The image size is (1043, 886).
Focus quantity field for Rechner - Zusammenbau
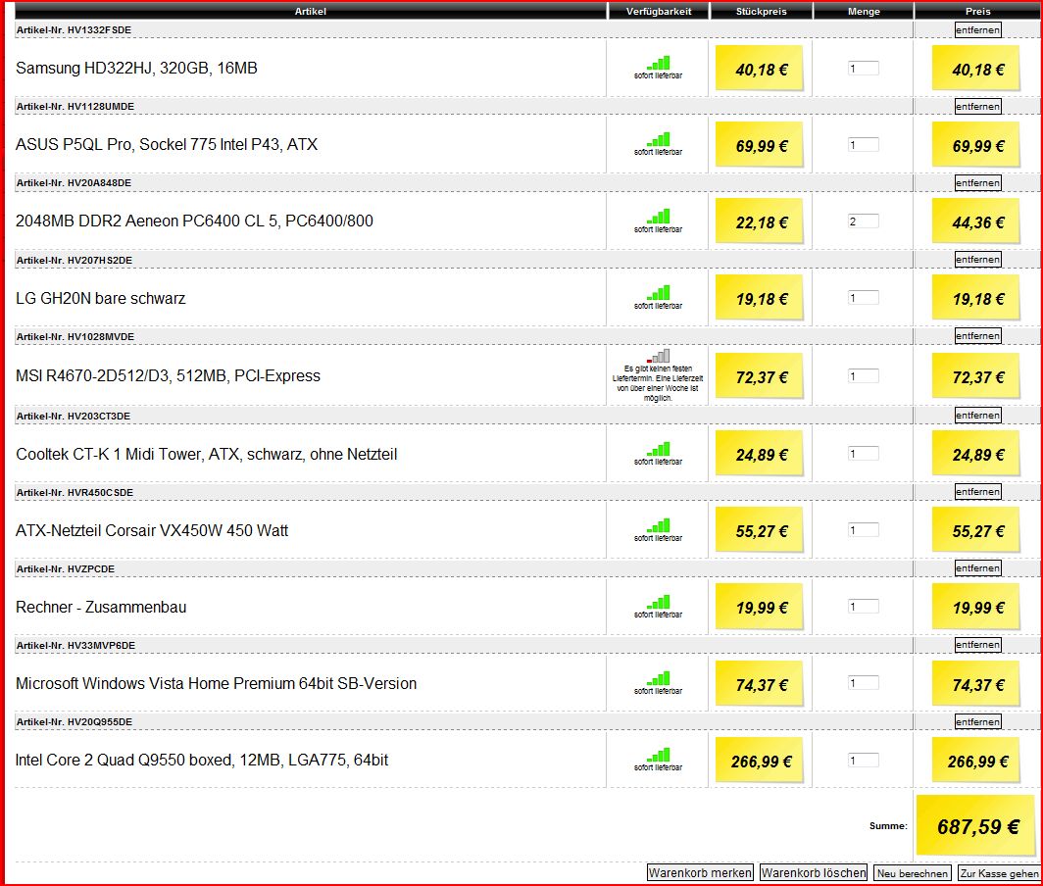(864, 607)
